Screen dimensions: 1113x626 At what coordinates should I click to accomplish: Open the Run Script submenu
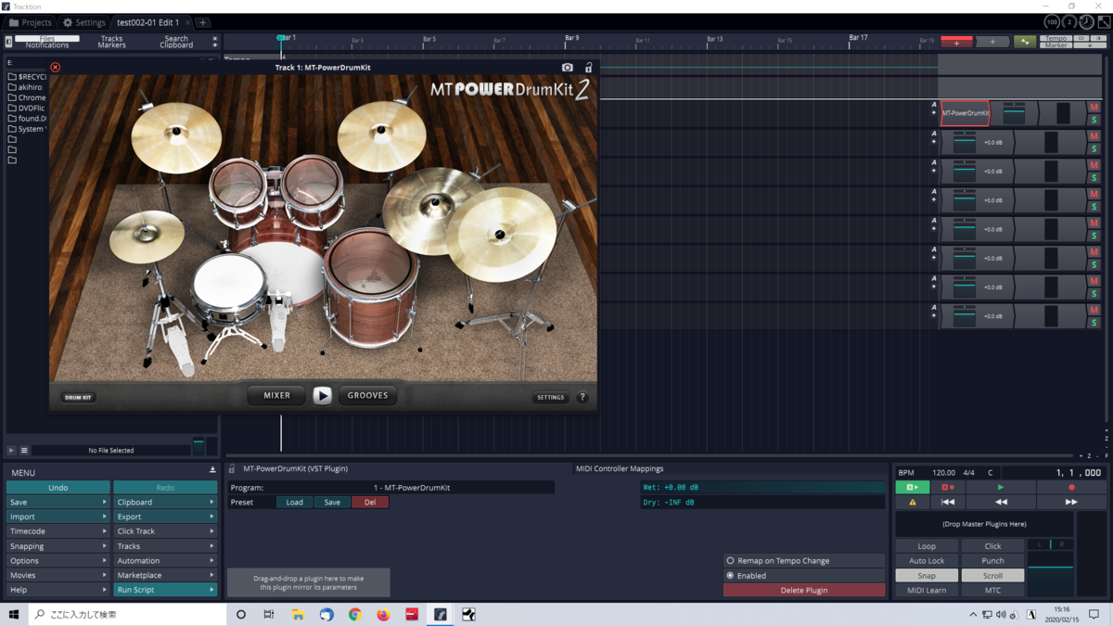[164, 590]
